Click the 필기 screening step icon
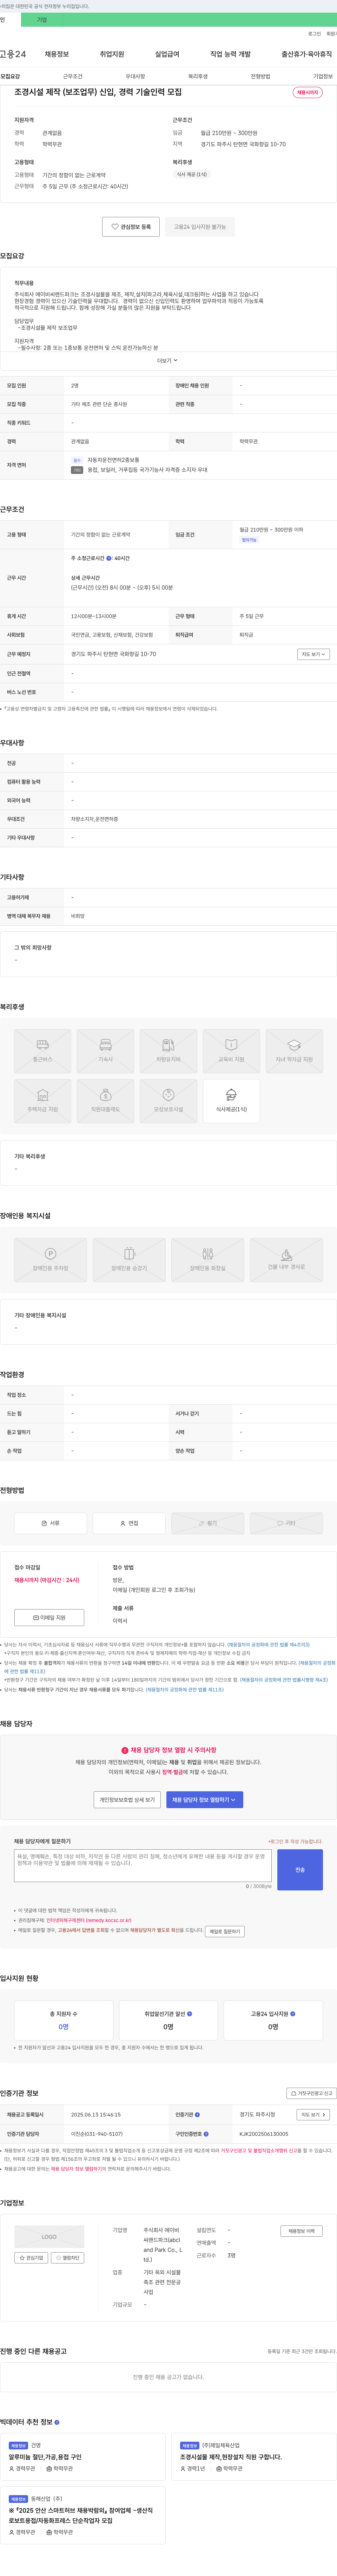 [207, 1523]
